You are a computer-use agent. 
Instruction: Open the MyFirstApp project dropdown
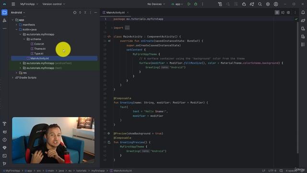tap(29, 4)
